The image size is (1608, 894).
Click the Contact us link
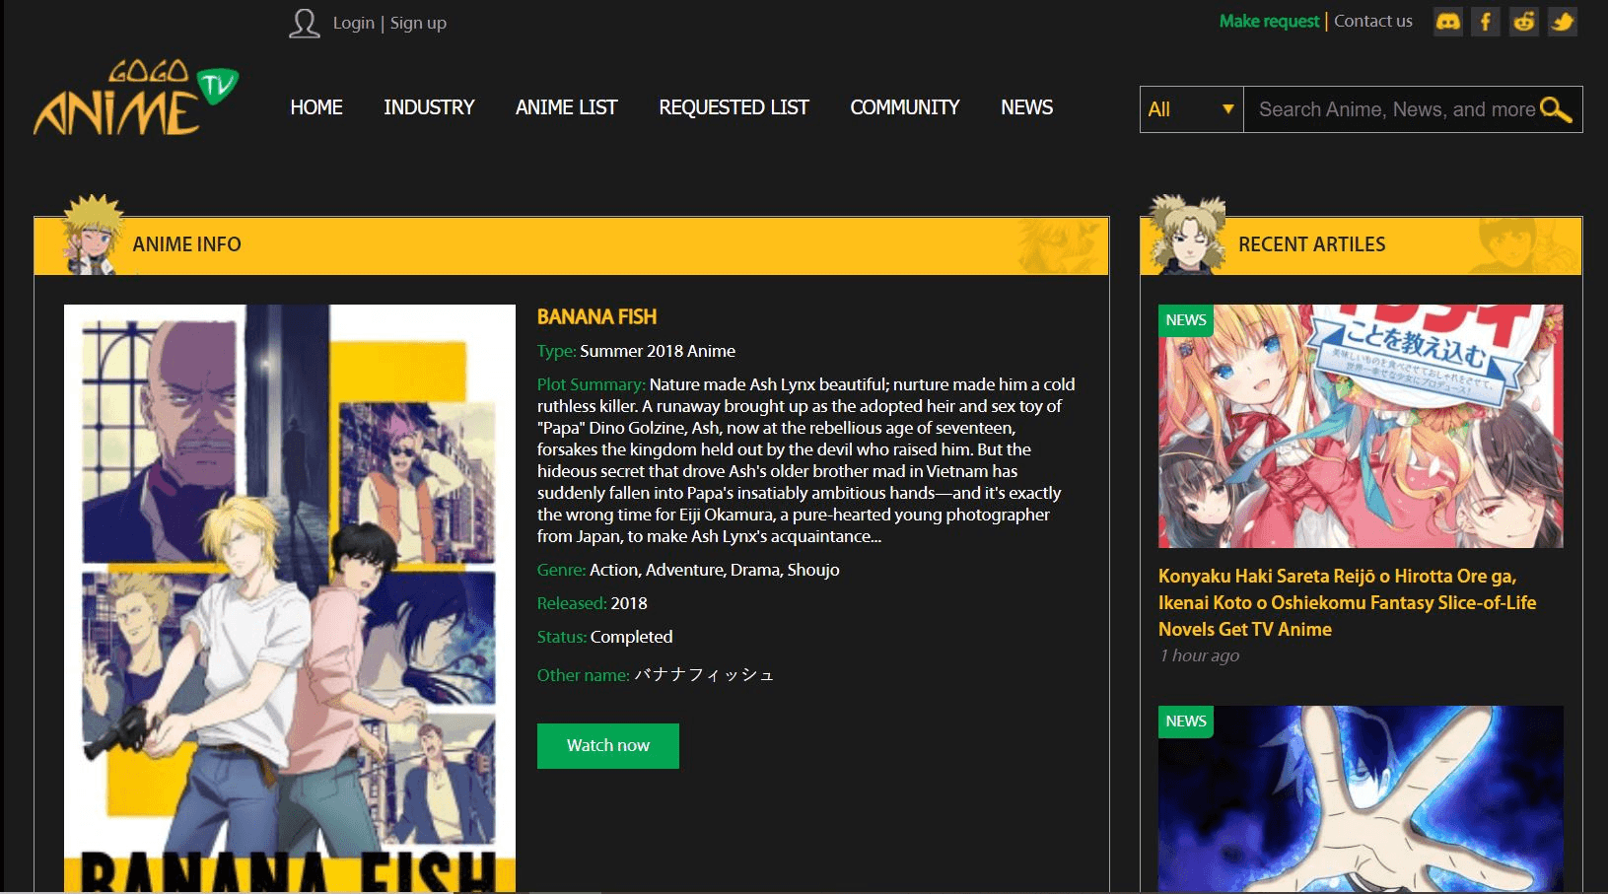(1372, 21)
